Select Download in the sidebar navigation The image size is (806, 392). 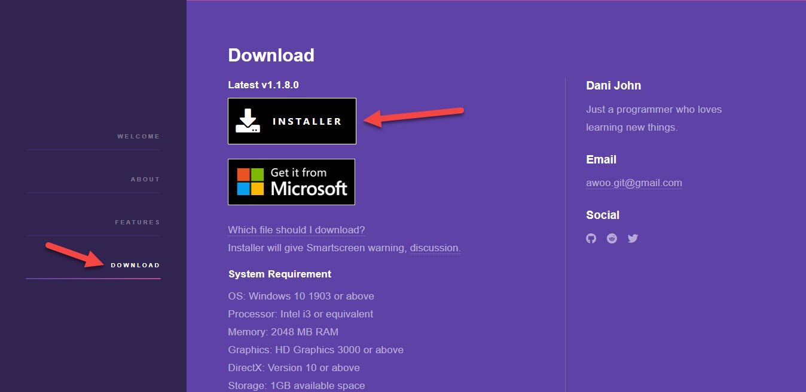tap(135, 266)
